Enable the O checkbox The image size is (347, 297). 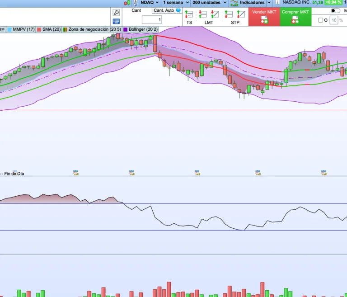[320, 20]
